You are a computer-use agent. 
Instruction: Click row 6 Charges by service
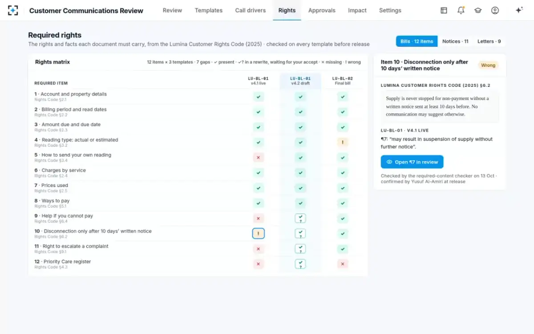coord(198,172)
